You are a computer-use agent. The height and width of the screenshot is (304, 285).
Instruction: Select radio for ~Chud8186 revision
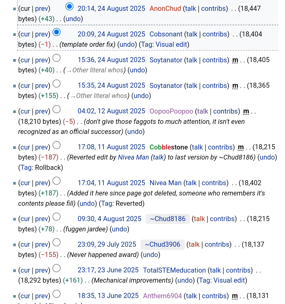[x=56, y=217]
